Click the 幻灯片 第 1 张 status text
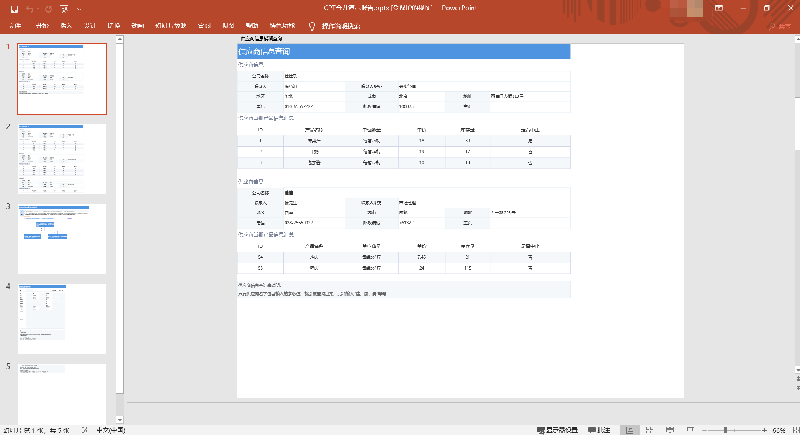This screenshot has height=435, width=800. [x=36, y=430]
